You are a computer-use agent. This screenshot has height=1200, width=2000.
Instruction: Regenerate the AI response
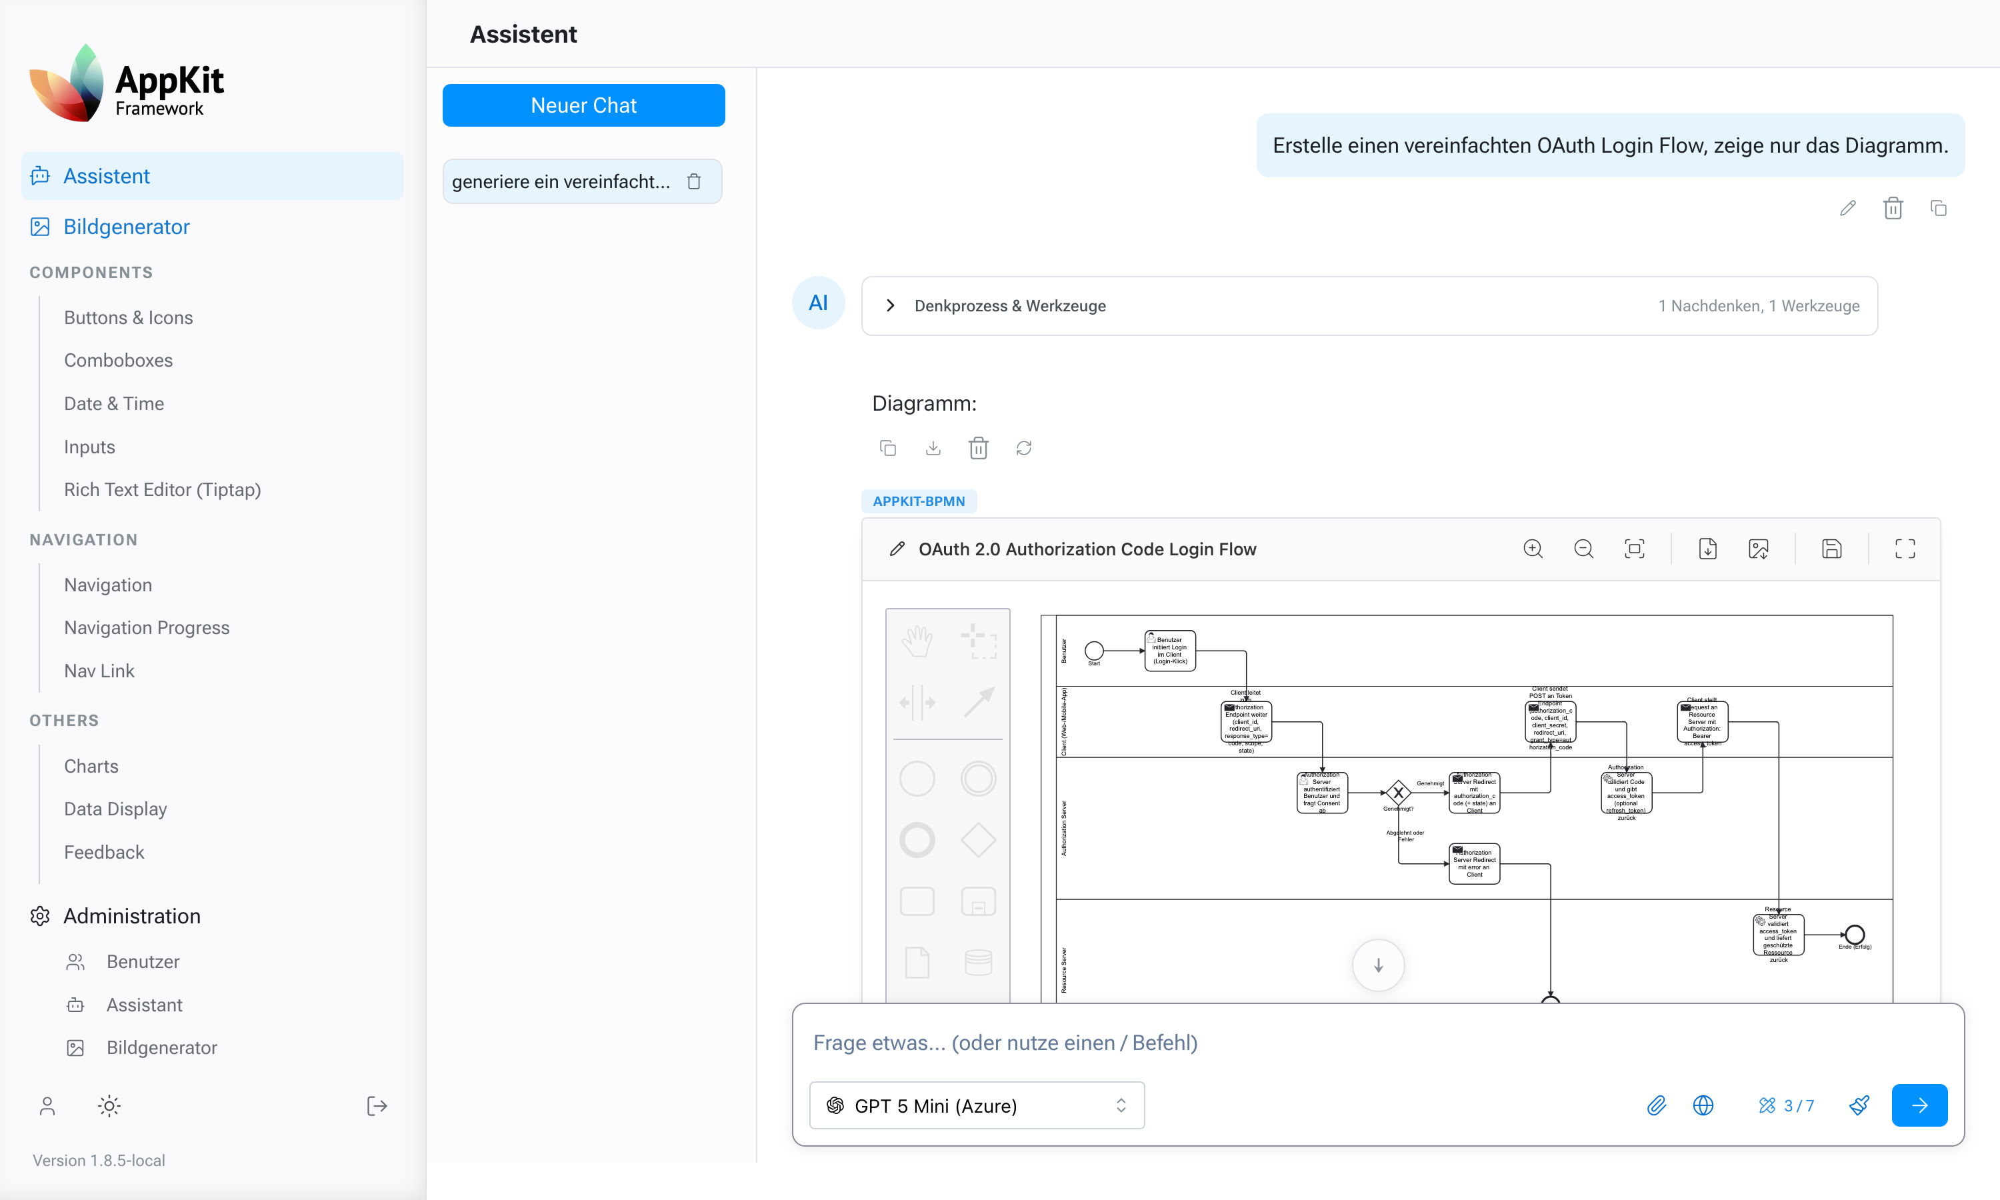click(1023, 448)
